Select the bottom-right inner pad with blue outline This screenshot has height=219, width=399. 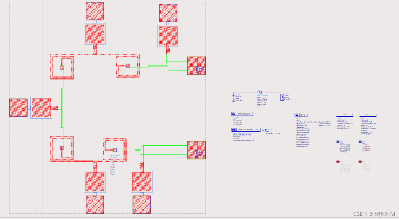click(142, 182)
